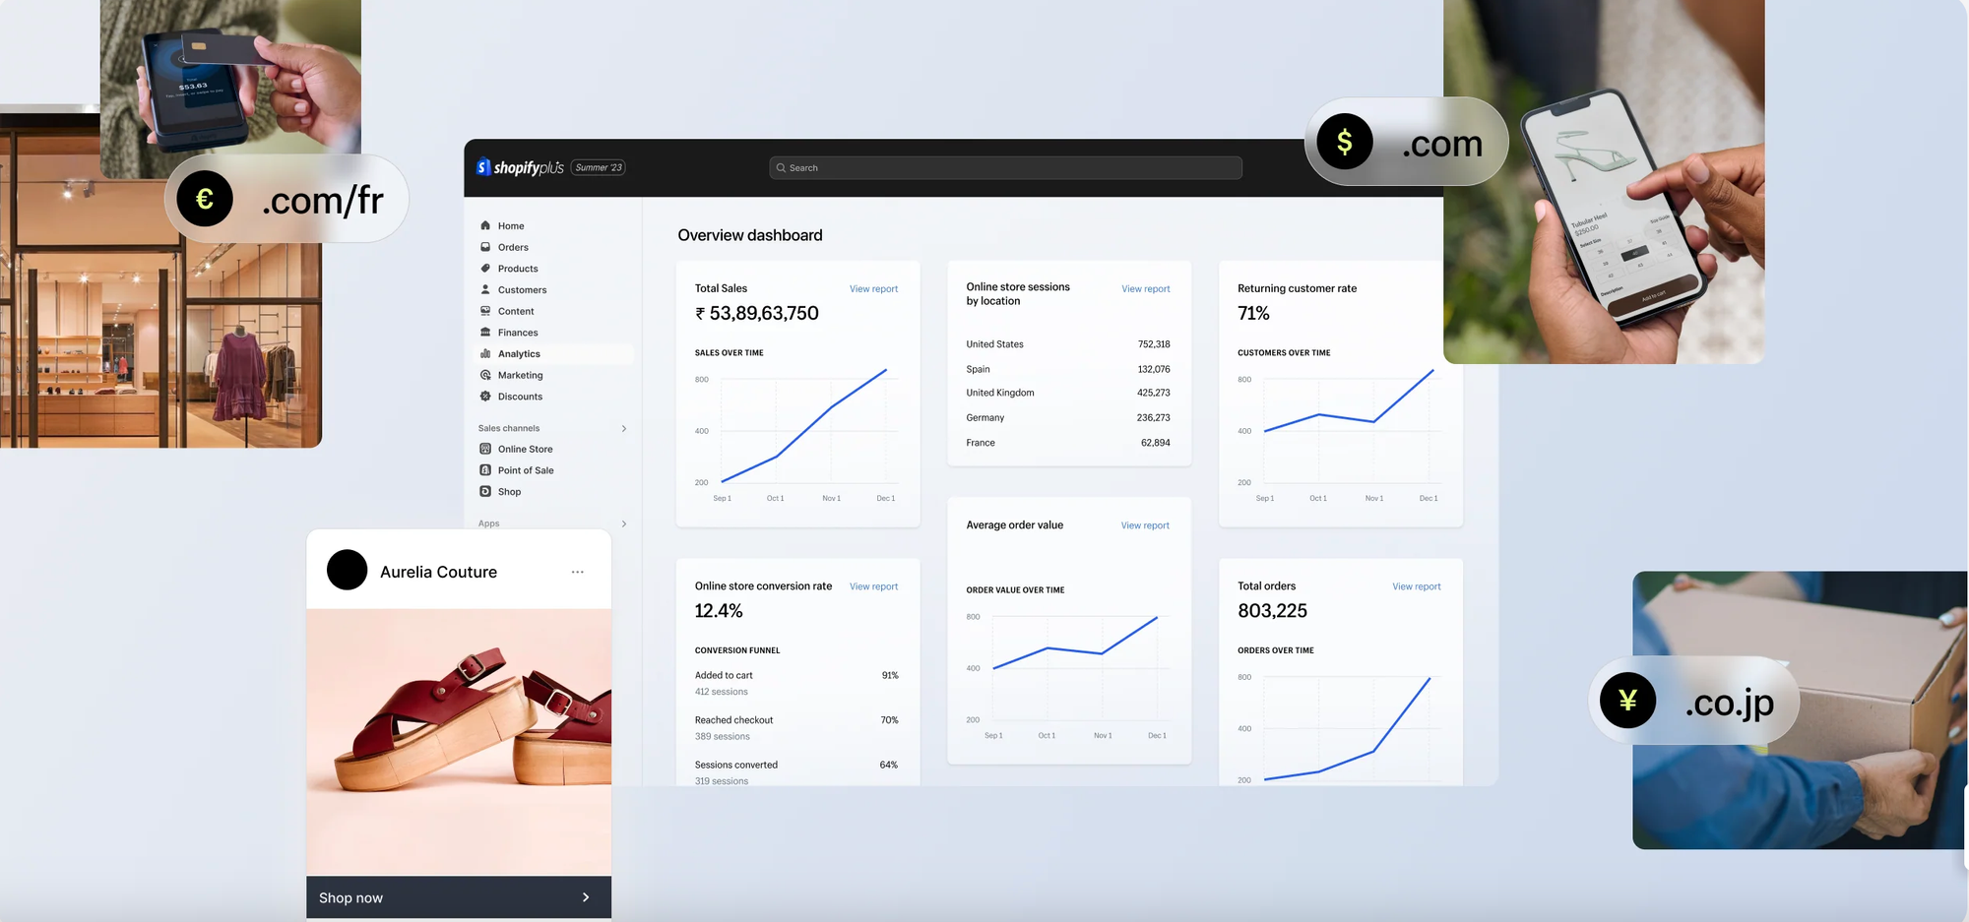View report for Total orders
1969x922 pixels.
(x=1416, y=586)
